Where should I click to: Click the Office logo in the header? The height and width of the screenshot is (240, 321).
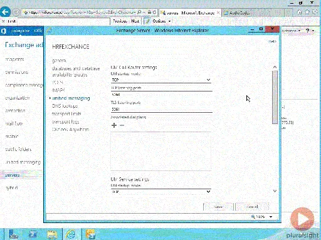4,31
